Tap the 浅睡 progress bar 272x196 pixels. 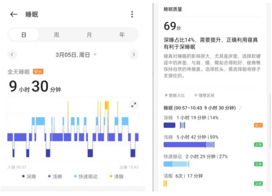pos(188,145)
